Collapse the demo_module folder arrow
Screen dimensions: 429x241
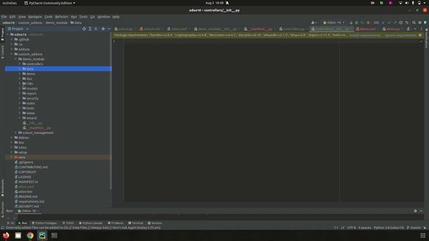click(15, 59)
